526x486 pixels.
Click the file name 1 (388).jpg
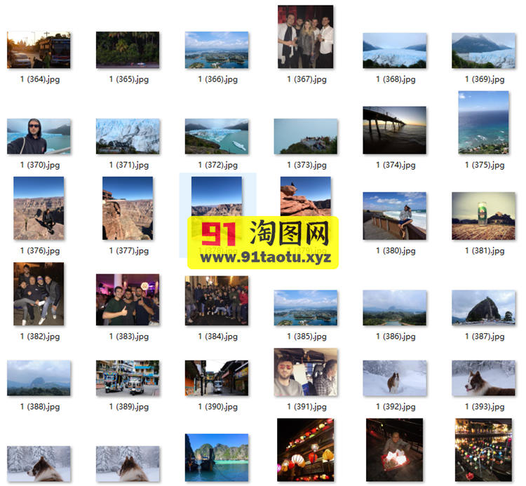point(40,407)
